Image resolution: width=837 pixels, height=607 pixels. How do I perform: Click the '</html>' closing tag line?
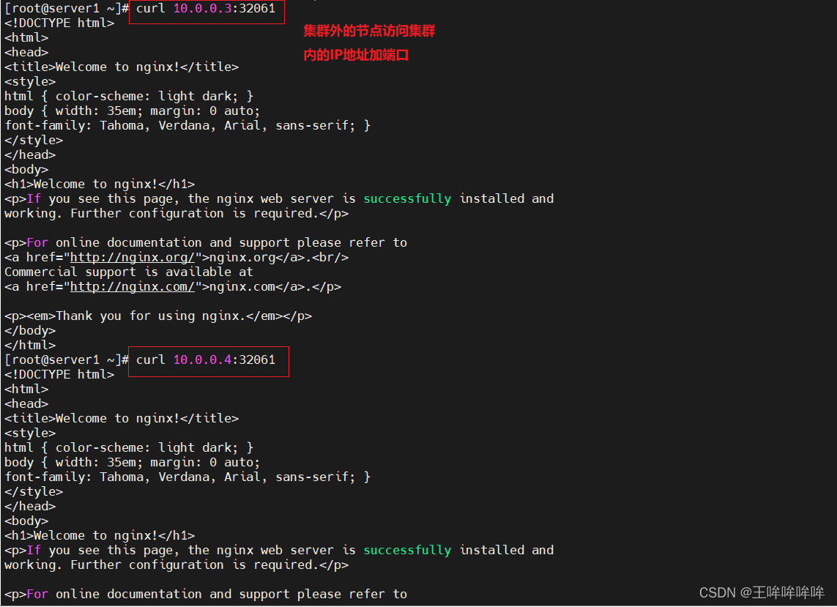click(30, 346)
